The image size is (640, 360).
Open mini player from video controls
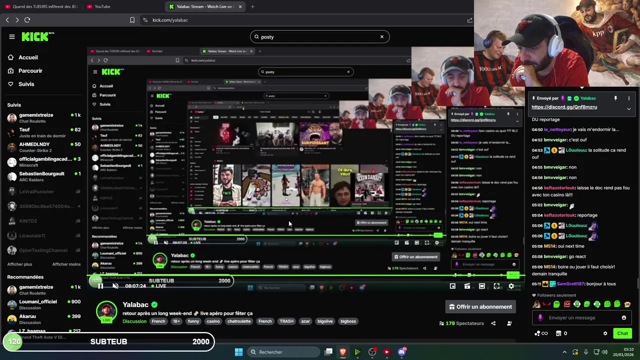coord(452,286)
